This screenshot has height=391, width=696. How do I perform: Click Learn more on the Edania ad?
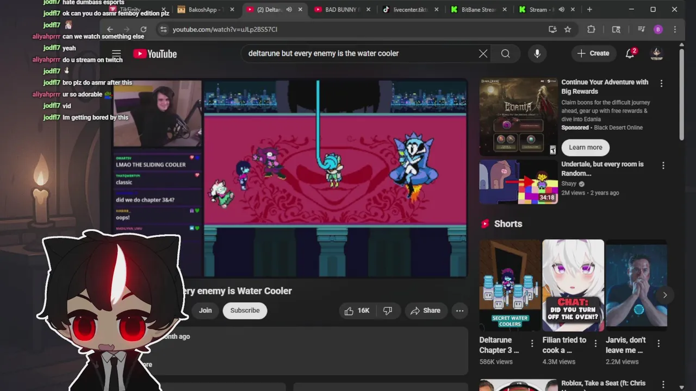[586, 147]
